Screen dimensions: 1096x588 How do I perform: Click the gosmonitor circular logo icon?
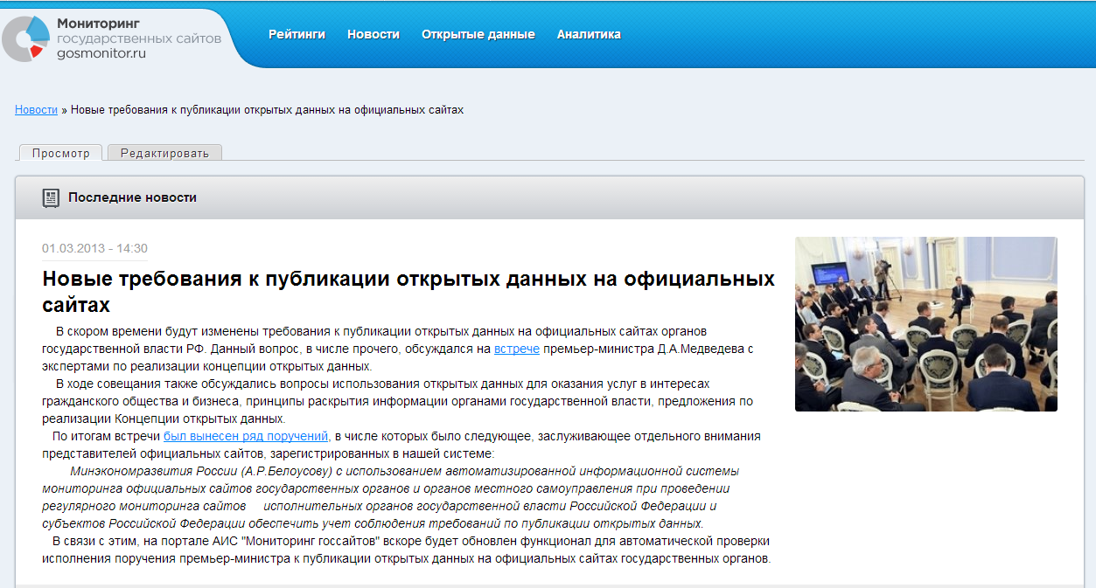pyautogui.click(x=26, y=38)
